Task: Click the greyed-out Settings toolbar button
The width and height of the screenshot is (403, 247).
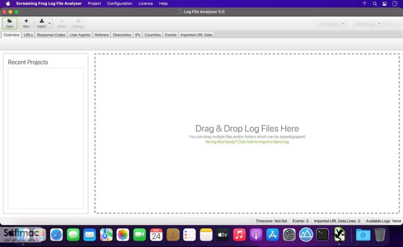Action: click(78, 23)
